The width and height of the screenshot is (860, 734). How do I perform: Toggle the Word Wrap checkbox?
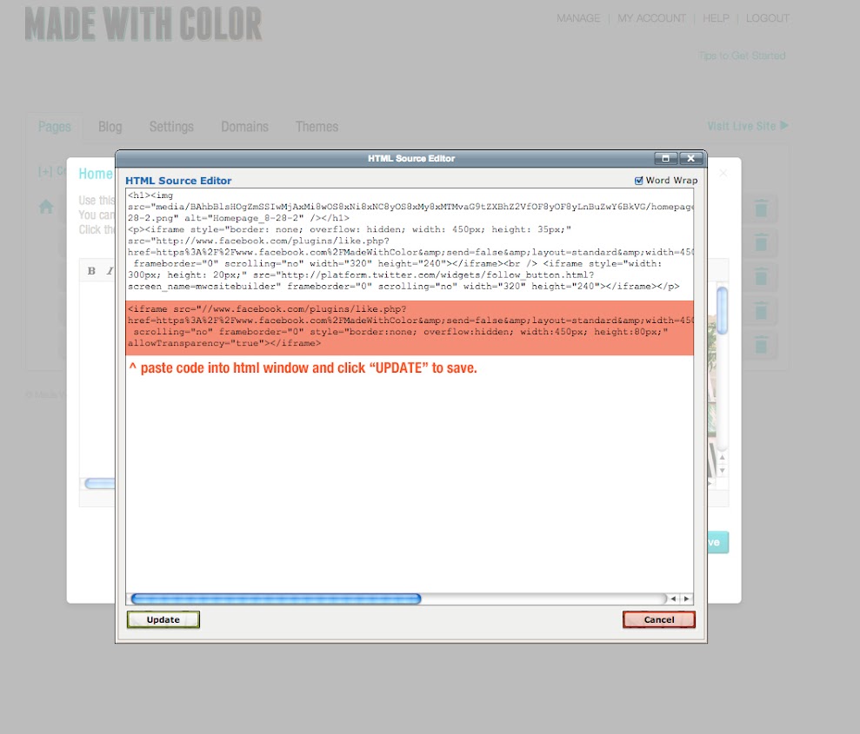click(639, 181)
